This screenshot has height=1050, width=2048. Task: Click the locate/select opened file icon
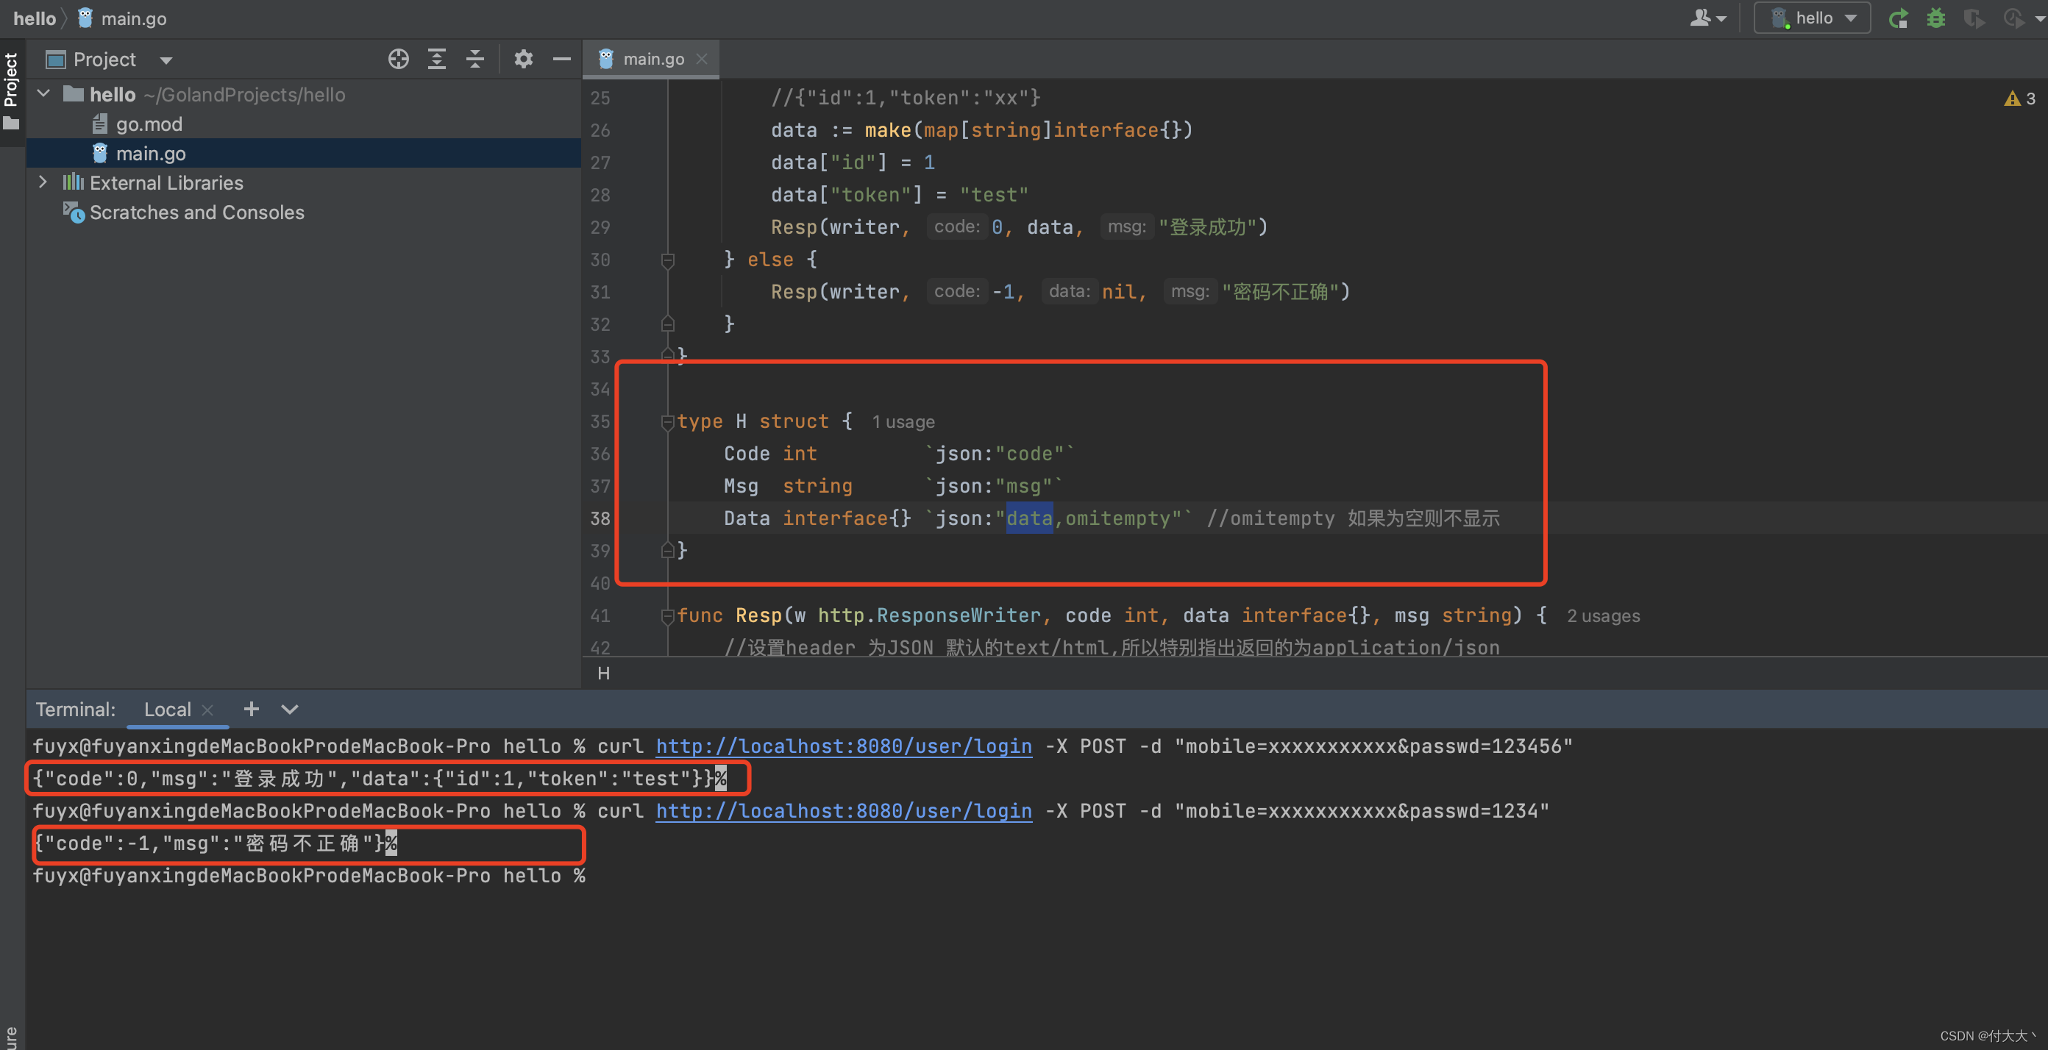click(x=398, y=59)
